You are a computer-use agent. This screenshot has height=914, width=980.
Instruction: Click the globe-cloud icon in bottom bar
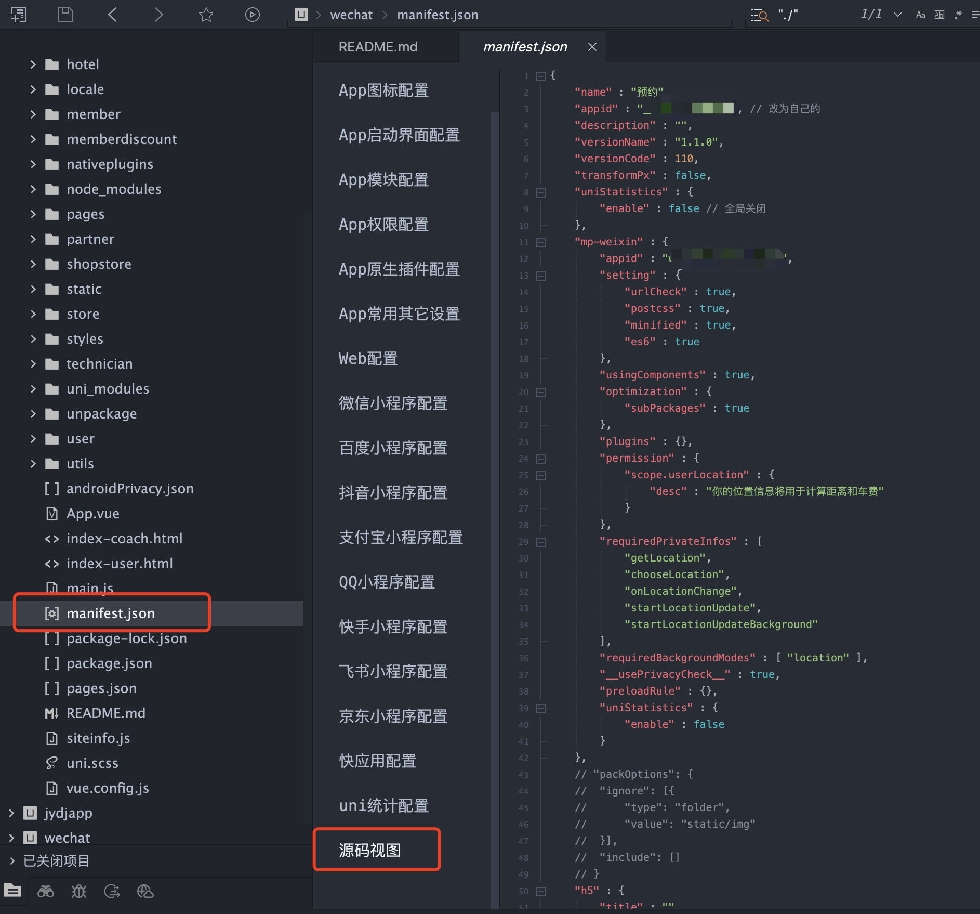pyautogui.click(x=145, y=892)
